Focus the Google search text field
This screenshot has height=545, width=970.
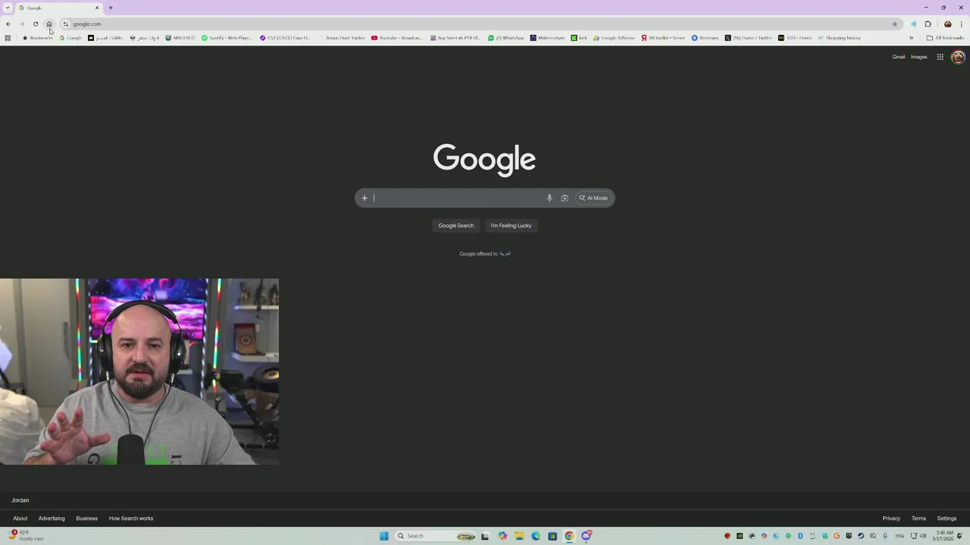tap(458, 198)
